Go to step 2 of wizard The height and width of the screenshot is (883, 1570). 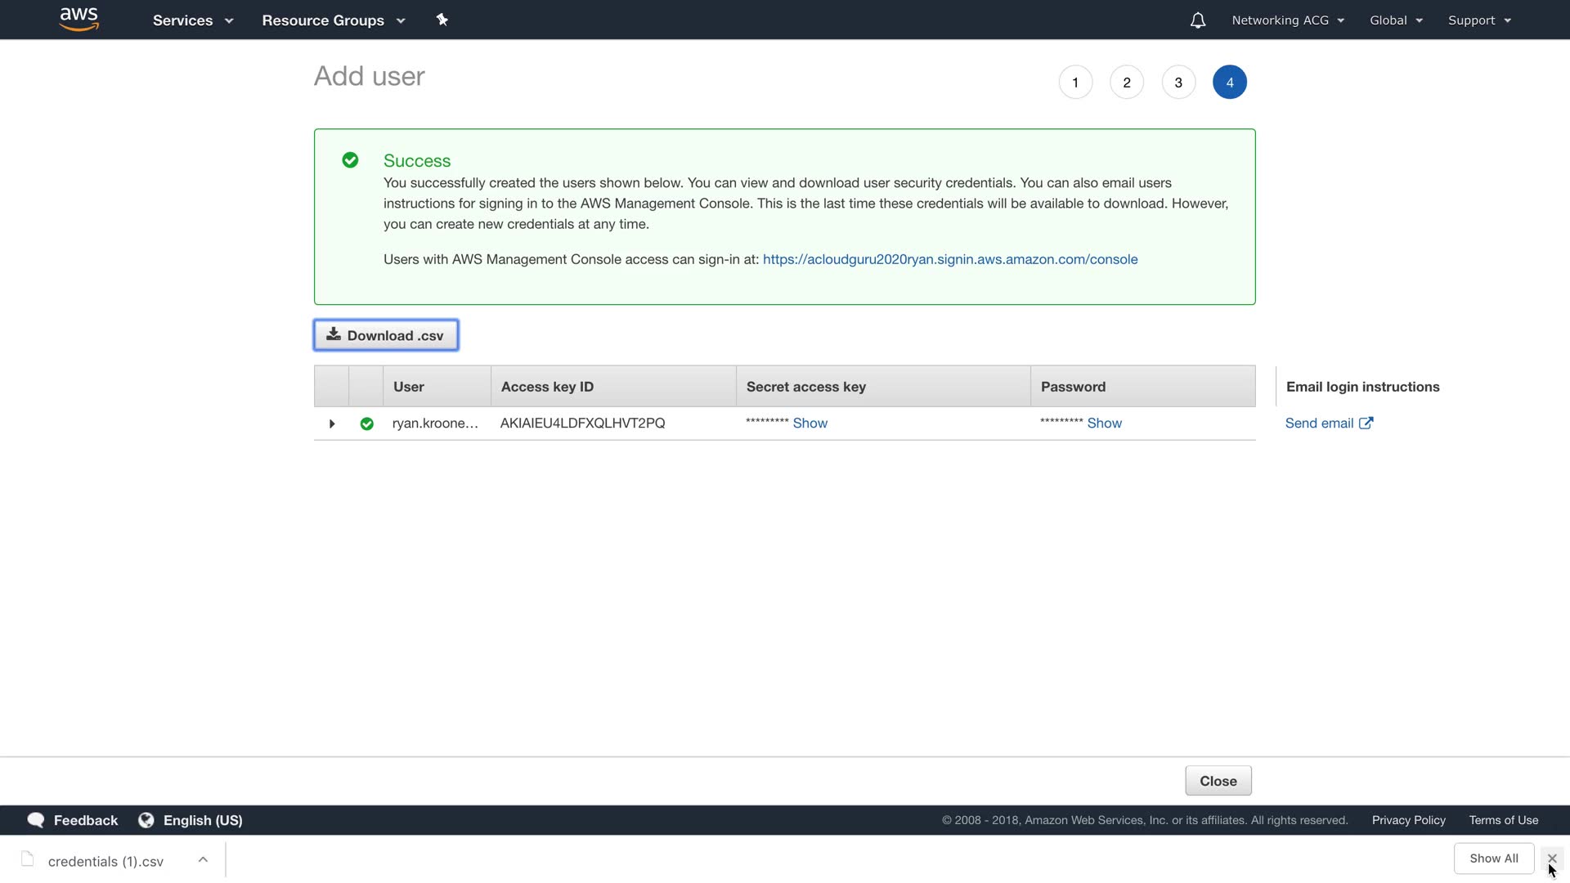click(x=1127, y=83)
